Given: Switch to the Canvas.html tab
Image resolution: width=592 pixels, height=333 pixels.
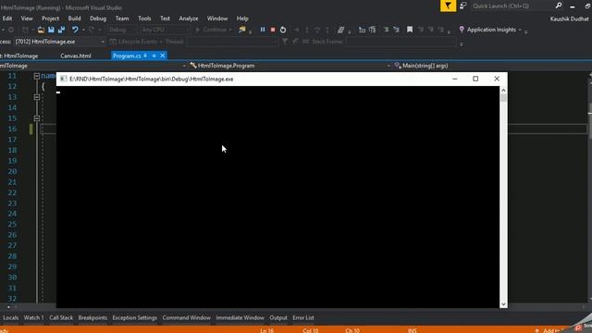Looking at the screenshot, I should click(x=76, y=55).
